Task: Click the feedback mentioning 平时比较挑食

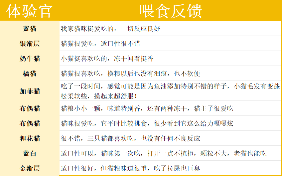Action: pos(147,123)
